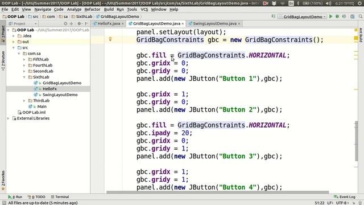
Task: Click the editor vertical scrollbar thumb
Action: pyautogui.click(x=357, y=141)
